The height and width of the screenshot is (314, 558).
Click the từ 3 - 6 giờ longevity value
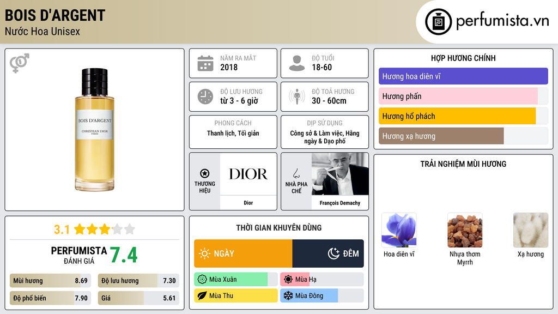tap(239, 101)
